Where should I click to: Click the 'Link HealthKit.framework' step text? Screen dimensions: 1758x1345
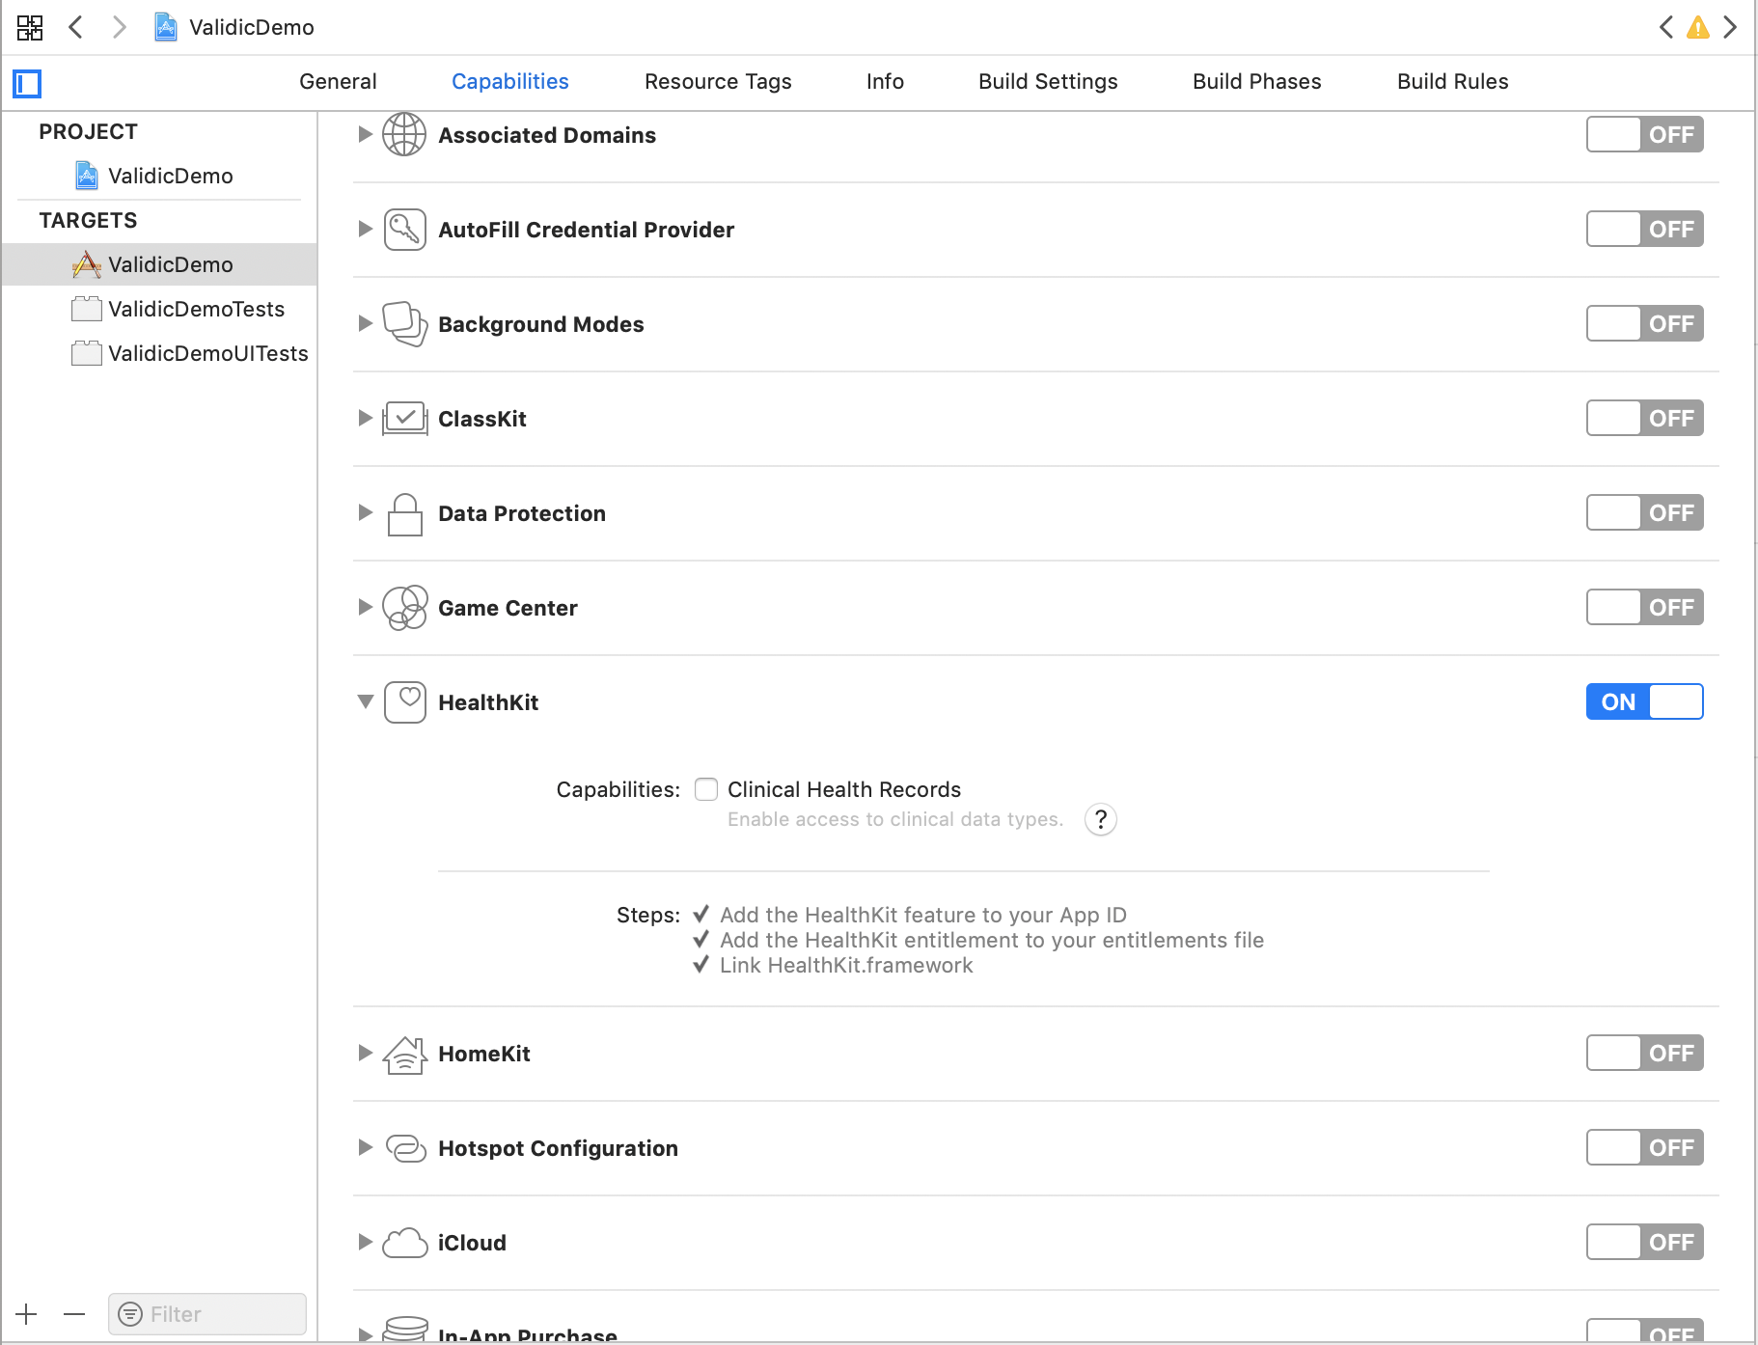[846, 966]
